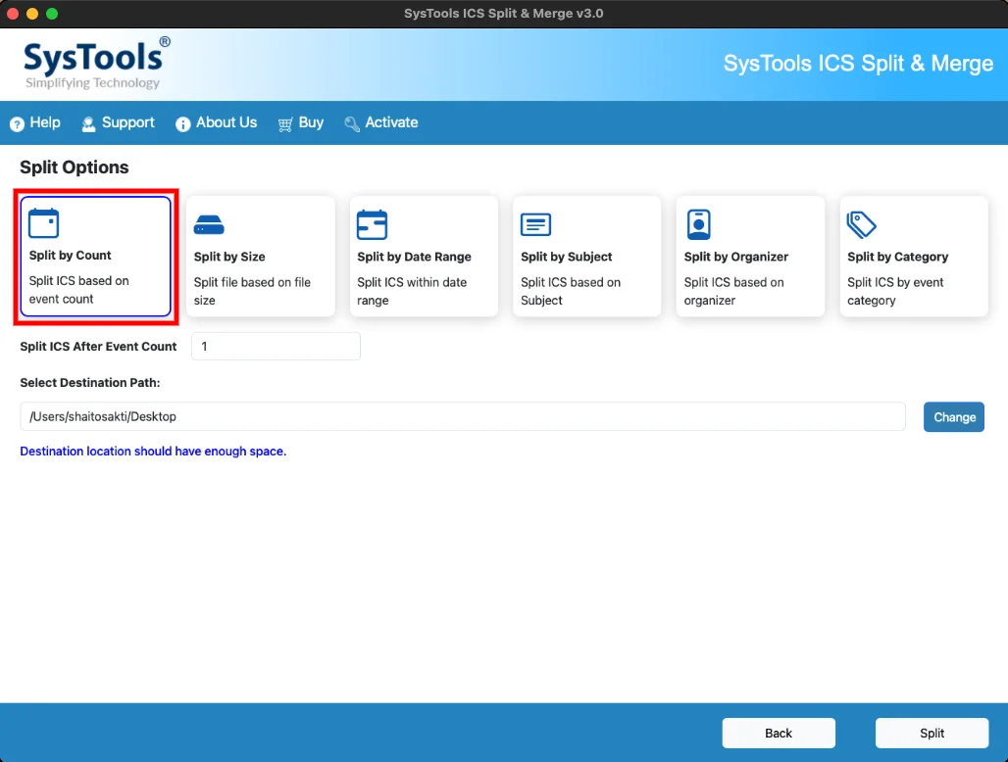Choose the Split by Date Range title
This screenshot has height=762, width=1008.
click(x=414, y=257)
